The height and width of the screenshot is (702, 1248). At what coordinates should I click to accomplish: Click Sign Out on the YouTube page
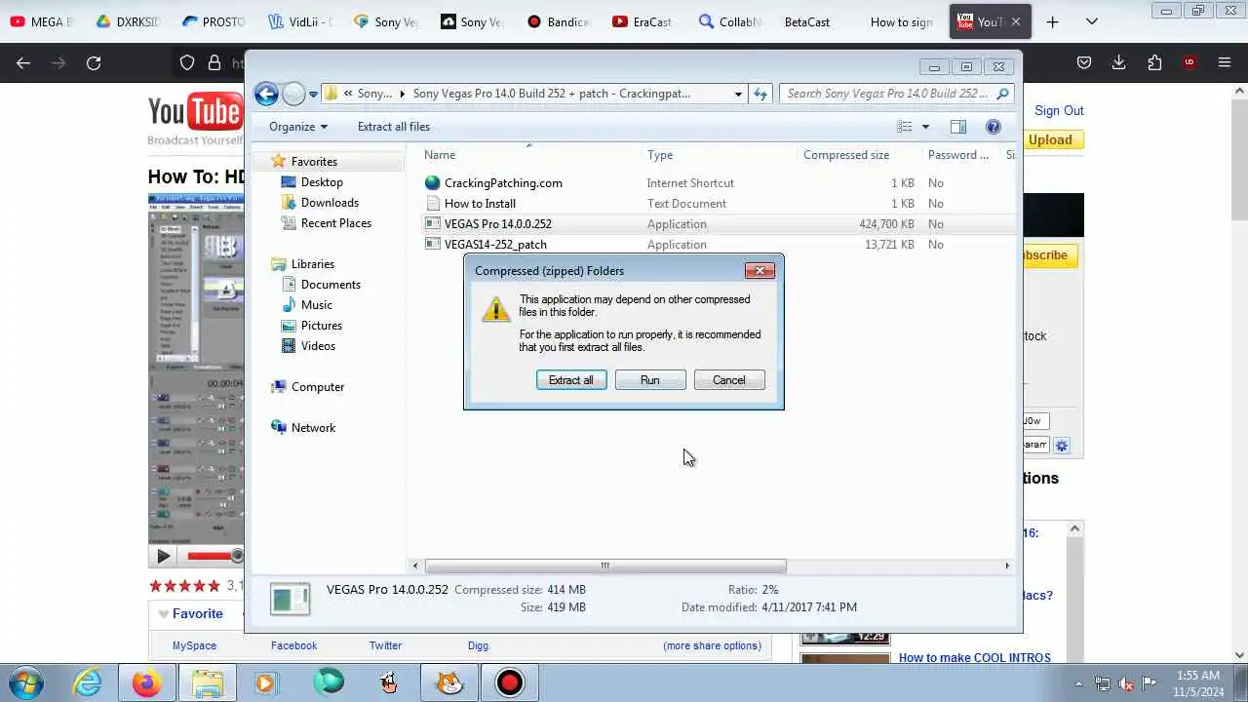pos(1059,110)
